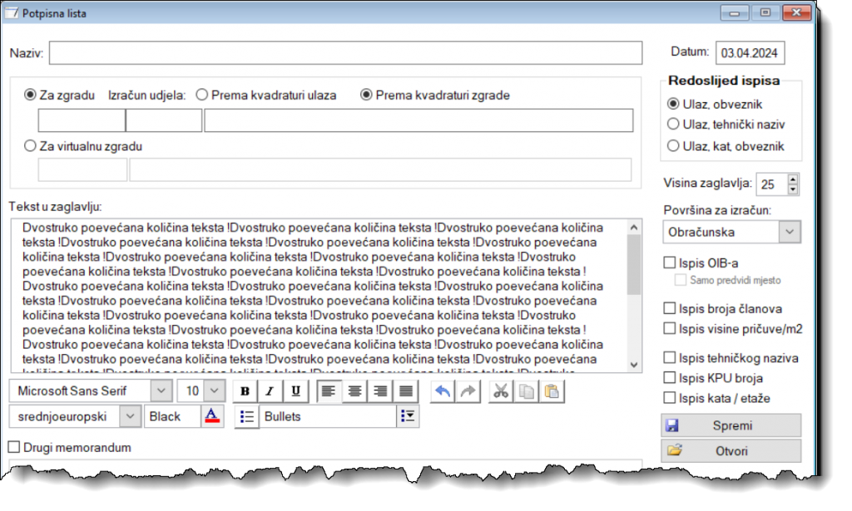Toggle italic formatting

click(270, 391)
